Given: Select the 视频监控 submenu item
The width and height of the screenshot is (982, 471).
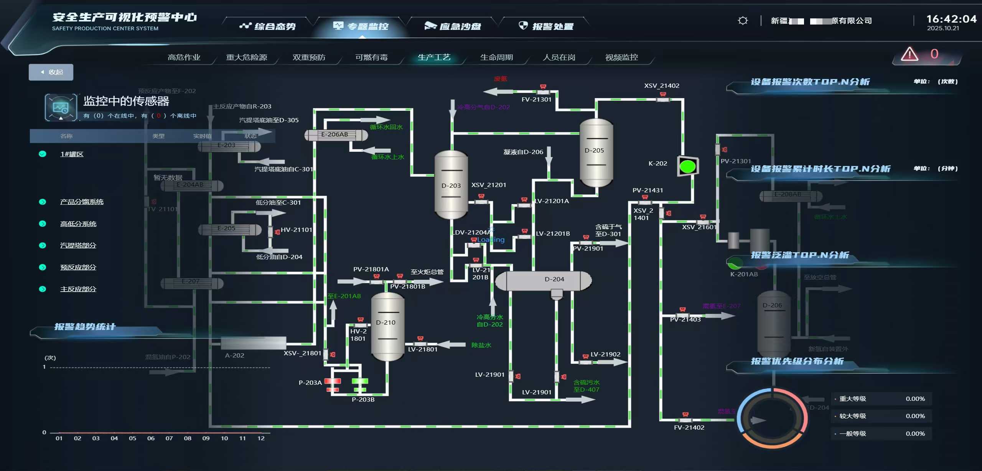Looking at the screenshot, I should 621,57.
